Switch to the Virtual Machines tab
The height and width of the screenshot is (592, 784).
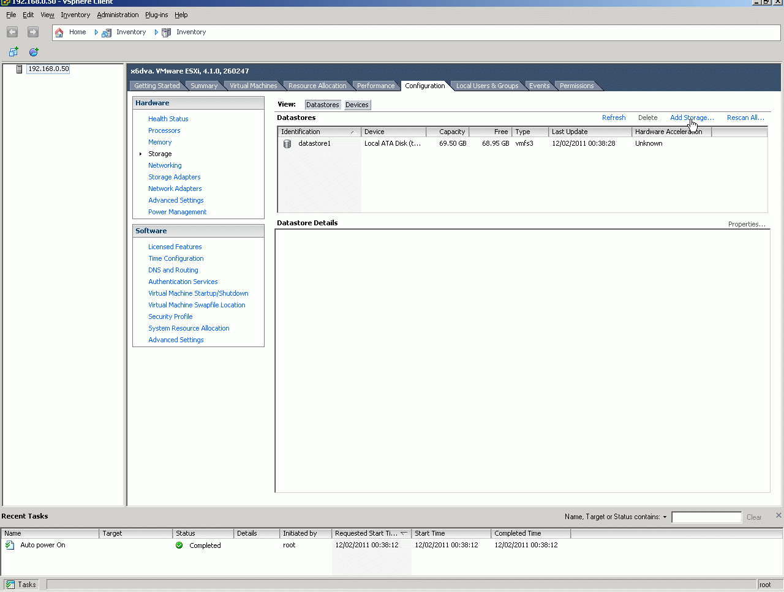click(253, 86)
